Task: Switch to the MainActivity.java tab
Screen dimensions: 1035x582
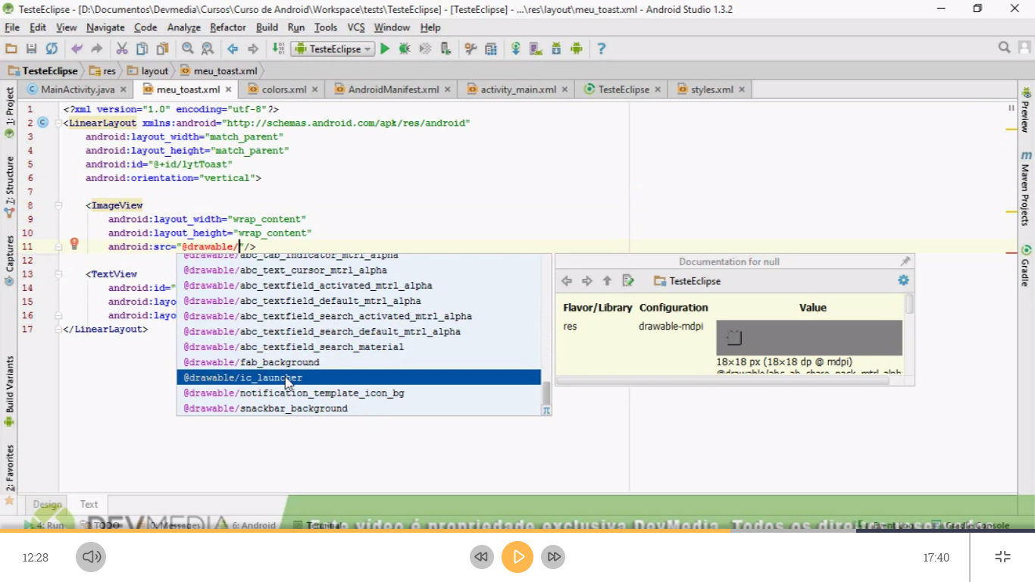Action: [x=78, y=89]
